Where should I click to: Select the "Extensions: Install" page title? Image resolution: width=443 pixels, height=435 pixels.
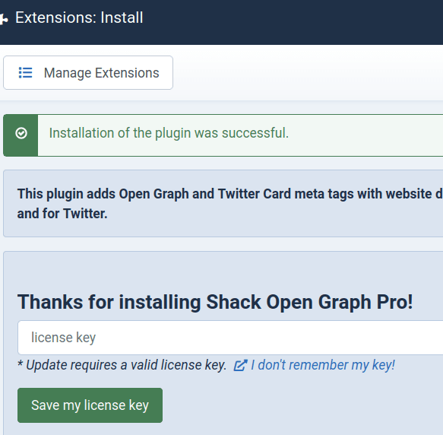pos(79,17)
